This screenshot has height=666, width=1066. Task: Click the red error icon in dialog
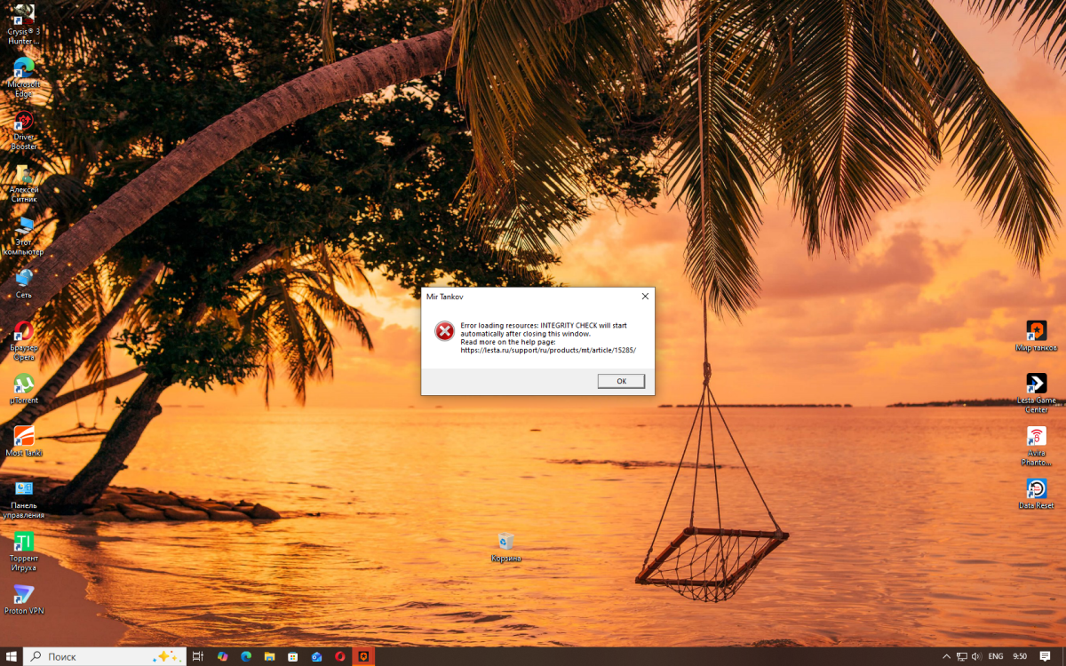(x=444, y=331)
